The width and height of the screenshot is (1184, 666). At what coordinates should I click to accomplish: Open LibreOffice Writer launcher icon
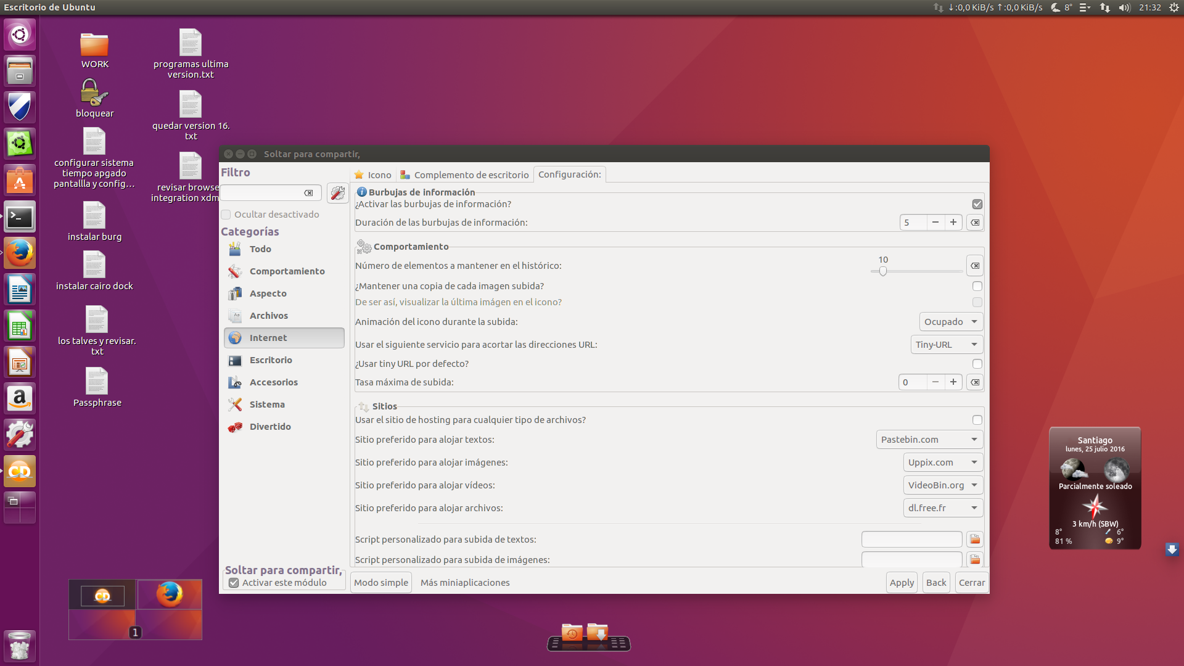20,290
